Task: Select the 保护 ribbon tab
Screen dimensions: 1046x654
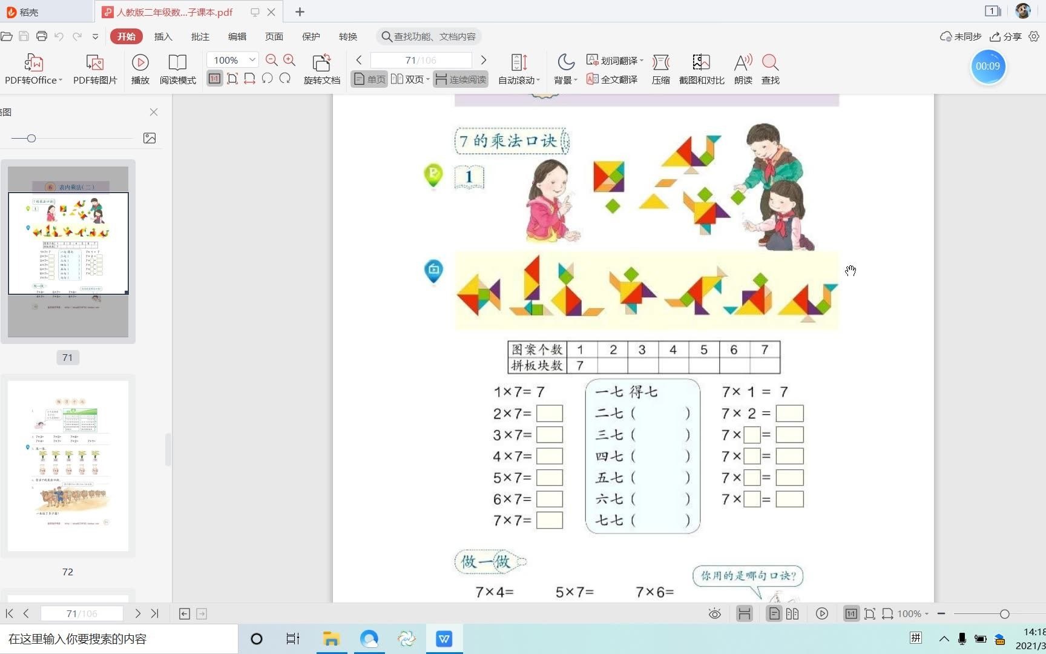Action: (x=311, y=36)
